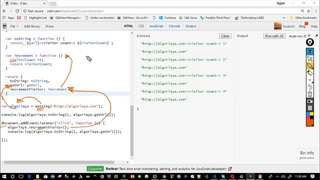Click the whiteboard page icon in overlay toolbar
The image size is (320, 180).
pos(310,108)
